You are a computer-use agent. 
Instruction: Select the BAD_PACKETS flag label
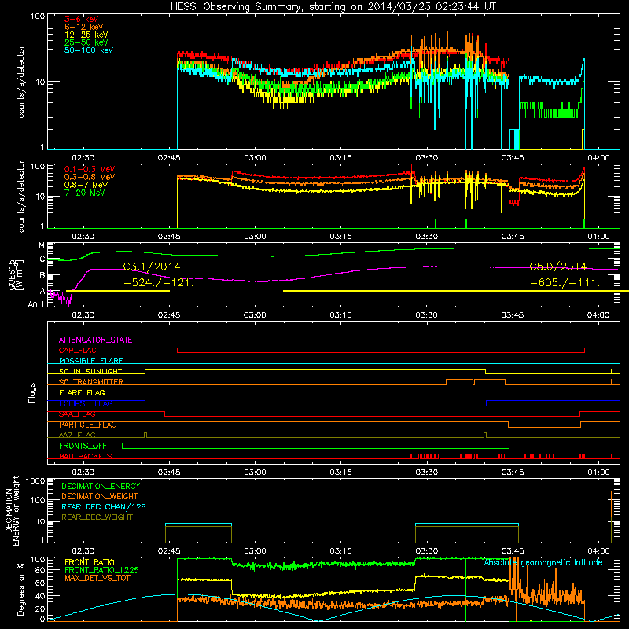pos(86,456)
